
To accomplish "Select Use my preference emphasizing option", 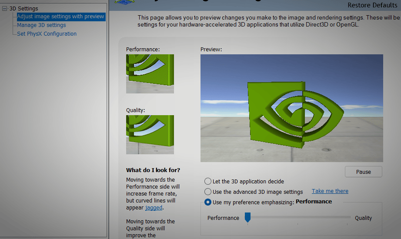I will 249,202.
